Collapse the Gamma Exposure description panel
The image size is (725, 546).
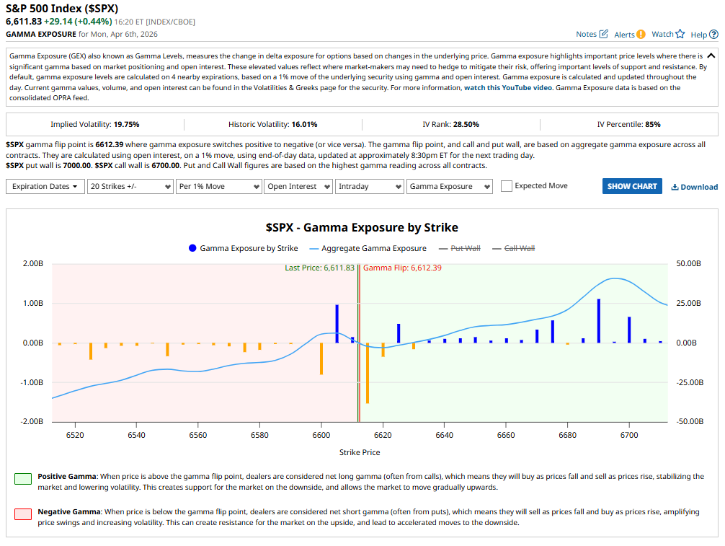coord(711,56)
